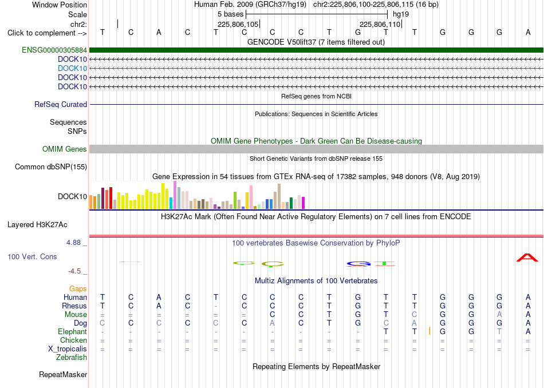The width and height of the screenshot is (544, 388).
Task: Click the 'Click to complement -->' label
Action: click(x=47, y=33)
